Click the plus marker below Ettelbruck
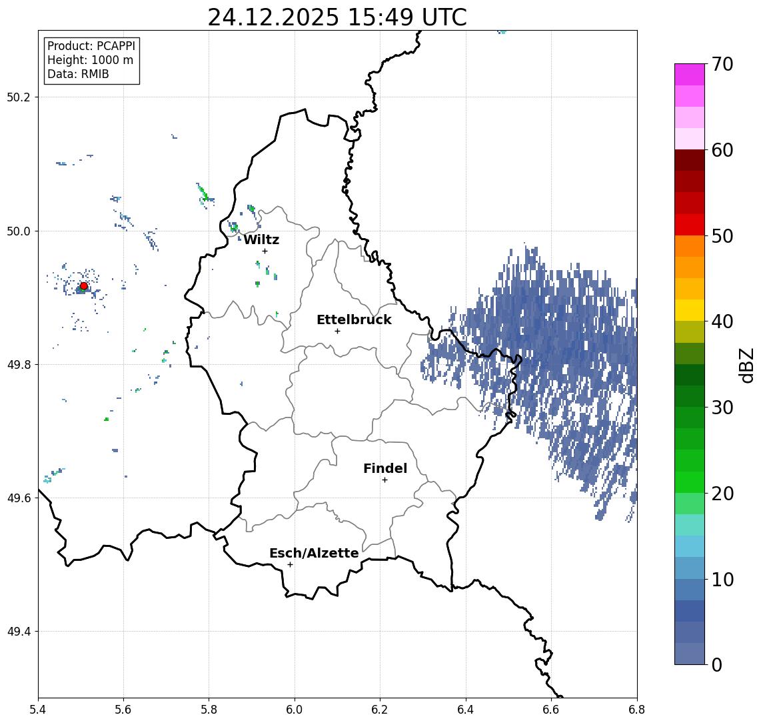This screenshot has width=763, height=723. [x=337, y=331]
